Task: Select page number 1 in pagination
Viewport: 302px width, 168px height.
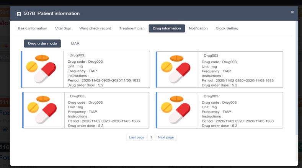Action: coord(151,137)
